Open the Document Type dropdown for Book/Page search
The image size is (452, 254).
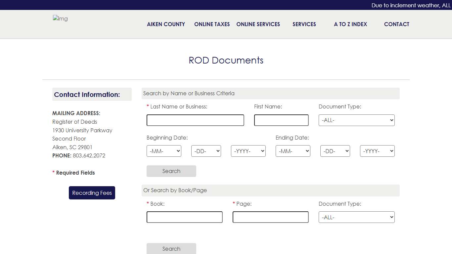[x=356, y=217]
